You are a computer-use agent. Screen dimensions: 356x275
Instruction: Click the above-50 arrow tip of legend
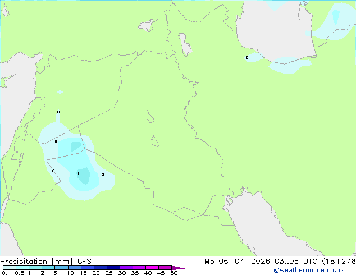click(x=178, y=268)
